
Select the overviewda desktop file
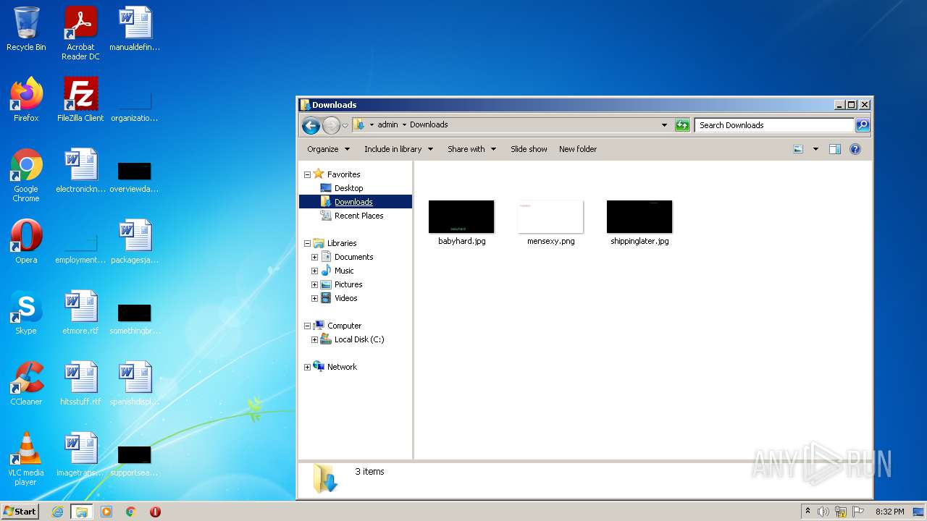(x=135, y=177)
